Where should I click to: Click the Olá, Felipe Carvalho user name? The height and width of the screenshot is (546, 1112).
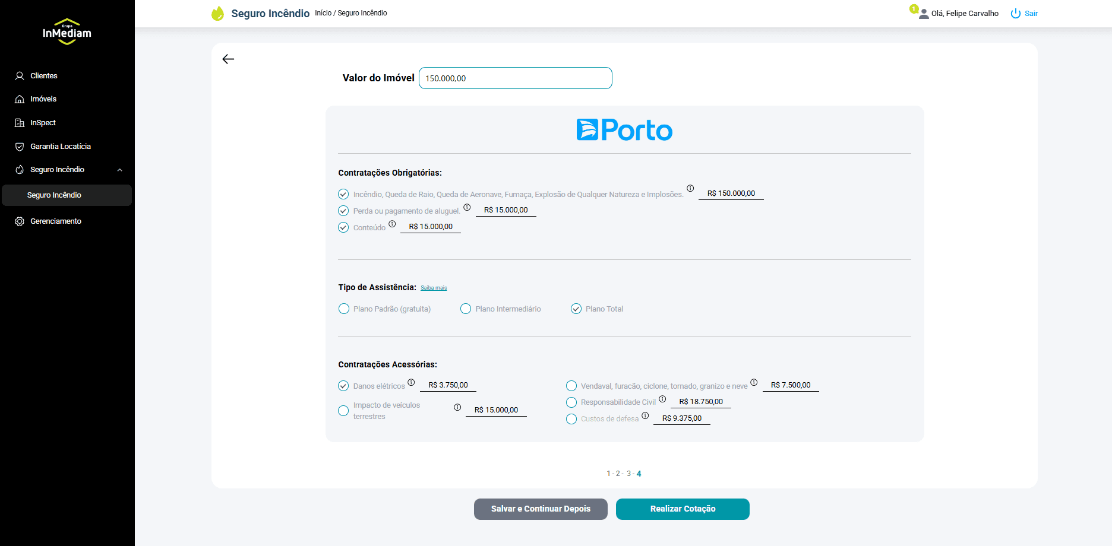[x=965, y=14]
